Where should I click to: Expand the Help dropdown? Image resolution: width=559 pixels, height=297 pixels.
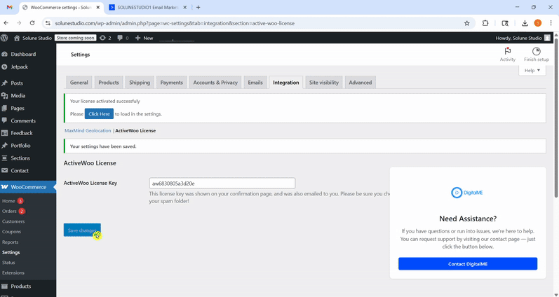532,71
